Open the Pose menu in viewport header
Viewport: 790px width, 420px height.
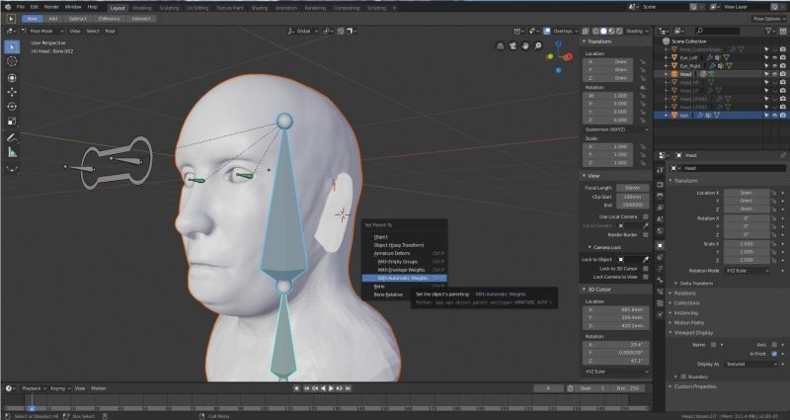point(110,32)
